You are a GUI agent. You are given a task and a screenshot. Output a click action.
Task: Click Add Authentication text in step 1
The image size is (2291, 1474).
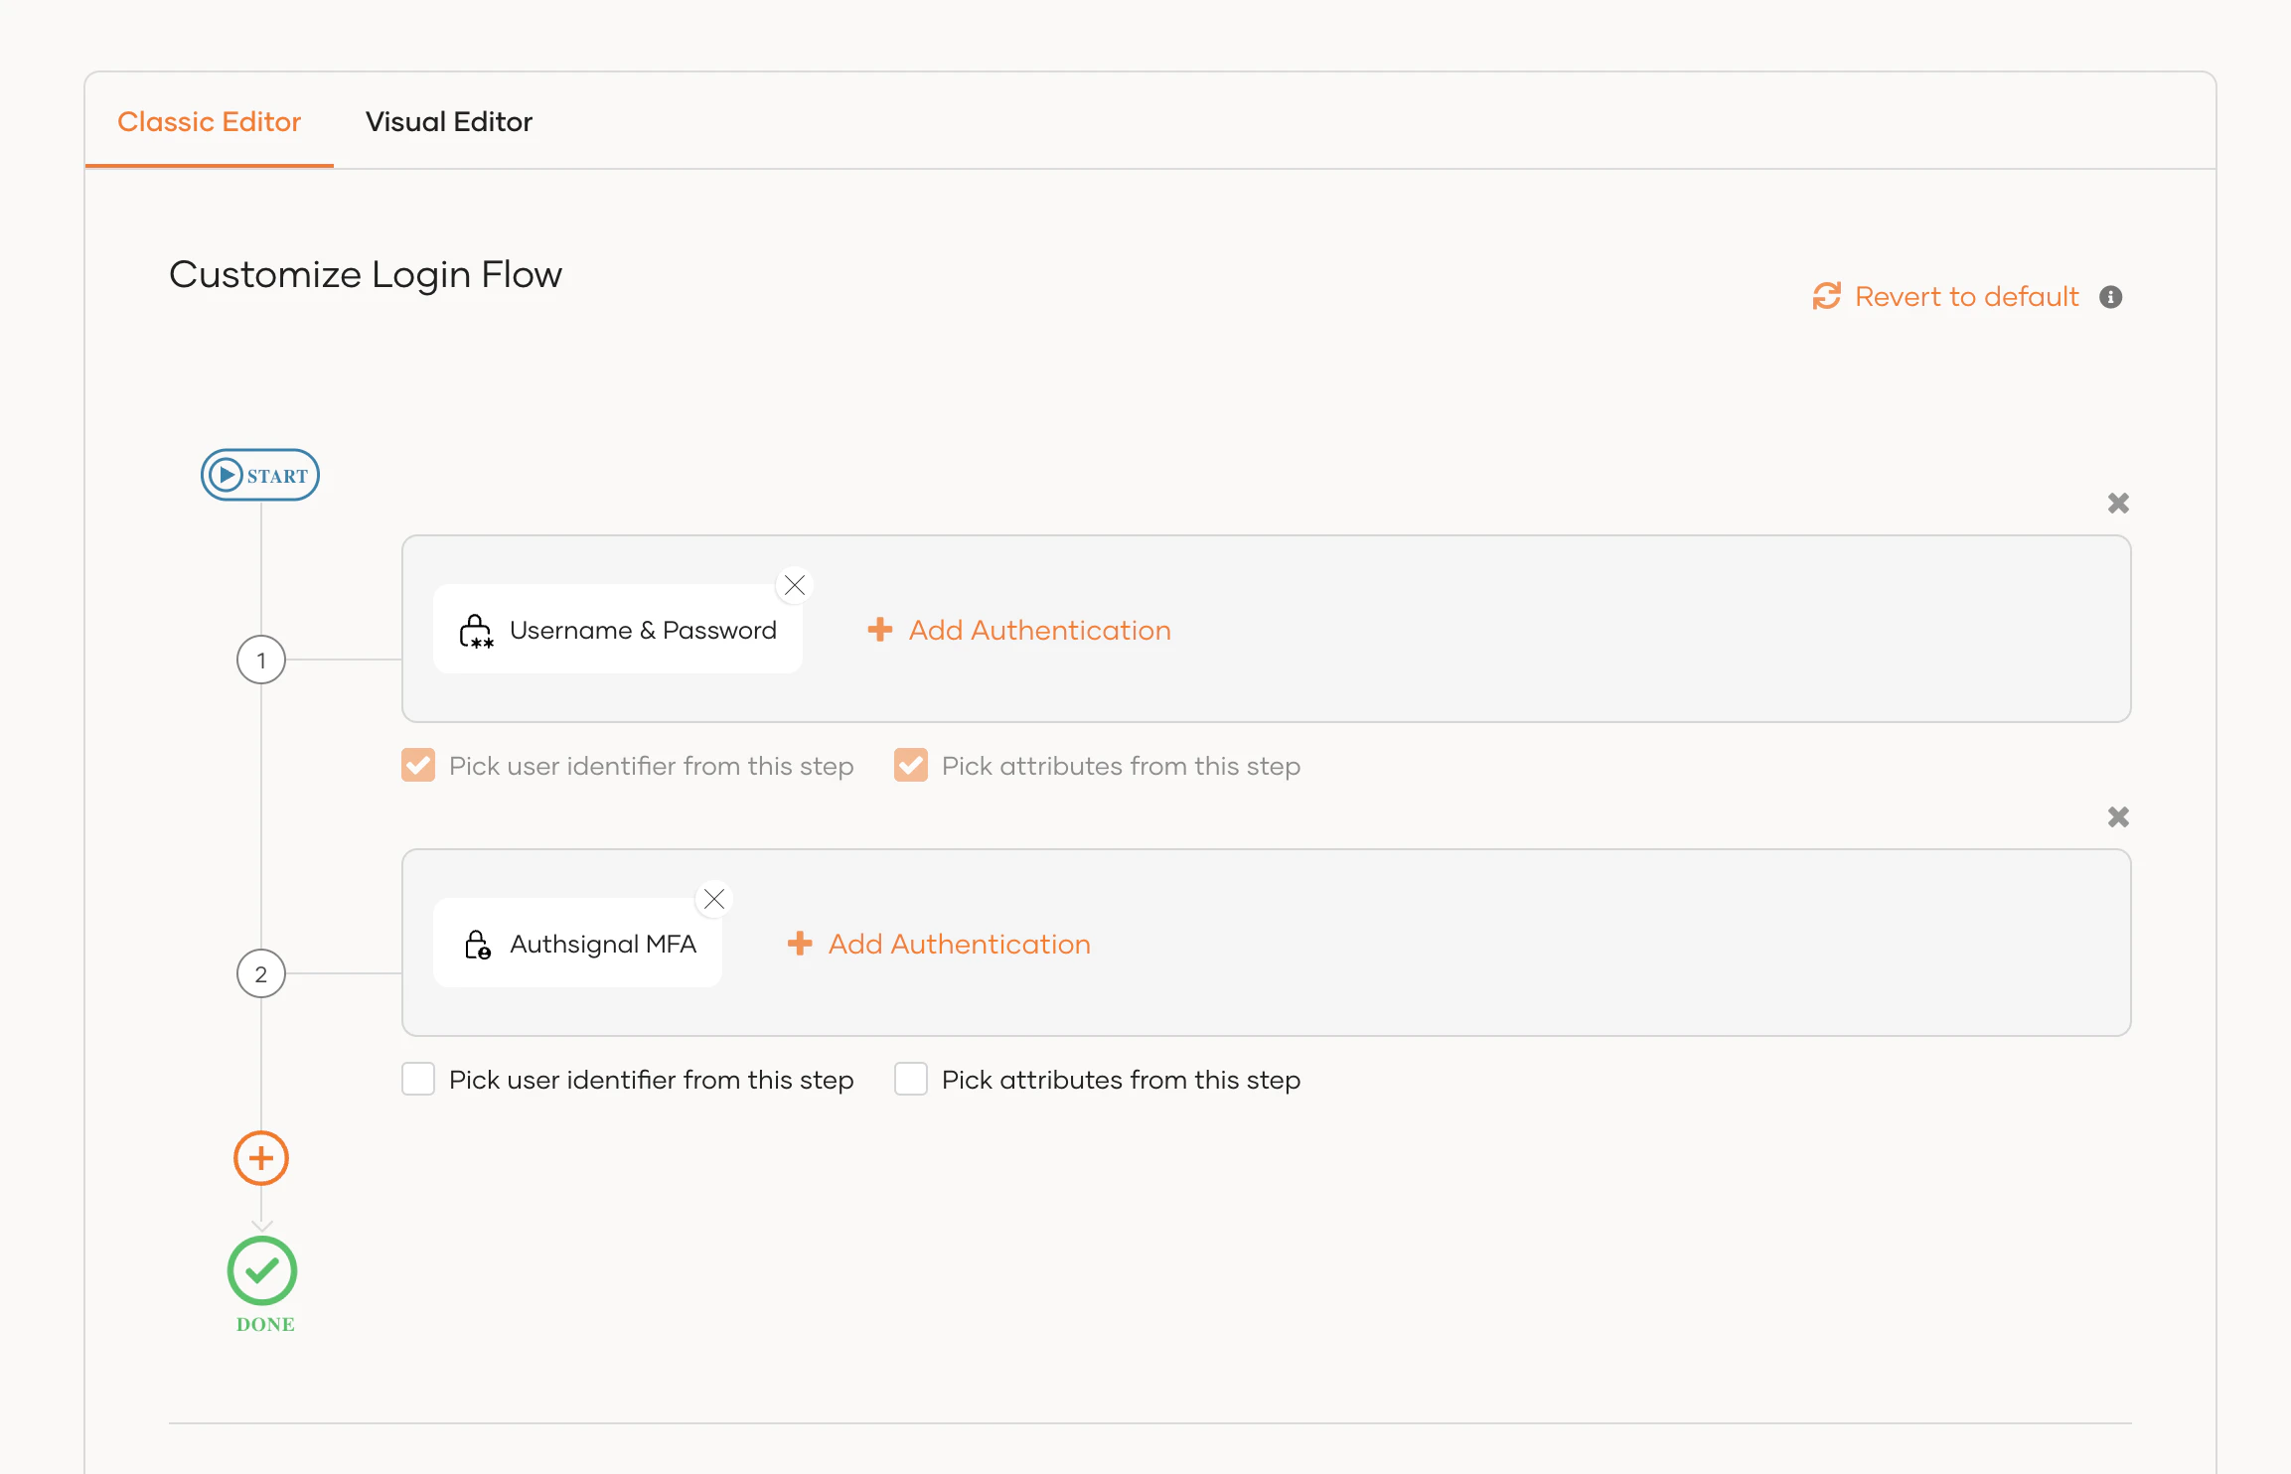coord(1039,630)
